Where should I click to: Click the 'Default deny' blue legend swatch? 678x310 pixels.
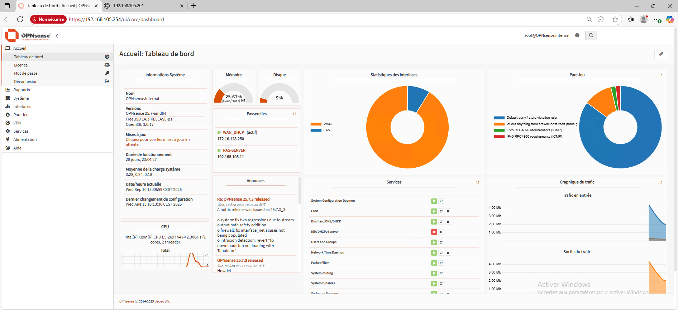(499, 118)
